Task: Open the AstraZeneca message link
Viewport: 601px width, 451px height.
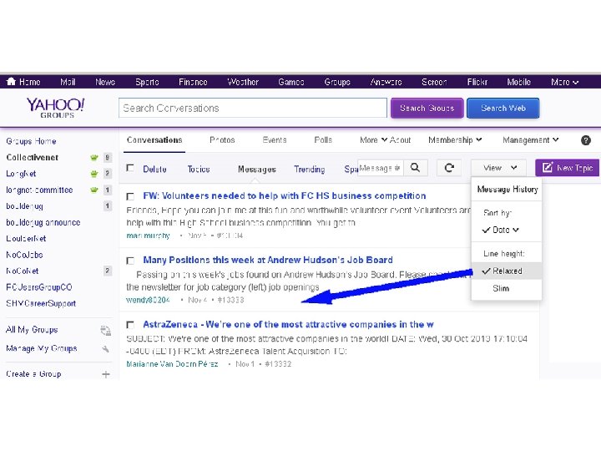Action: 288,324
